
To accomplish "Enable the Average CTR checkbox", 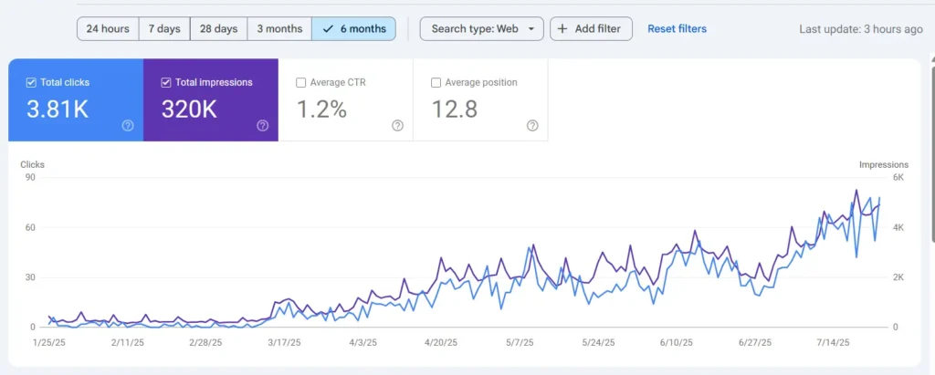I will coord(301,82).
